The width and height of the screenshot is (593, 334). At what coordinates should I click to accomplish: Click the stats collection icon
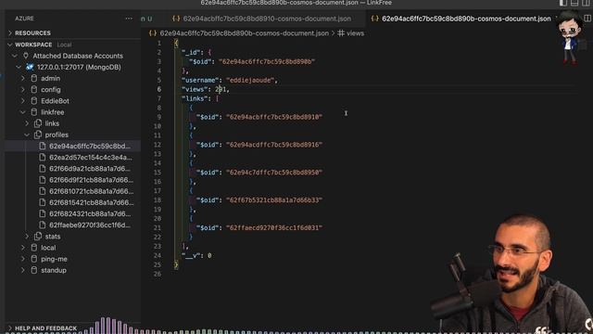[x=38, y=237]
